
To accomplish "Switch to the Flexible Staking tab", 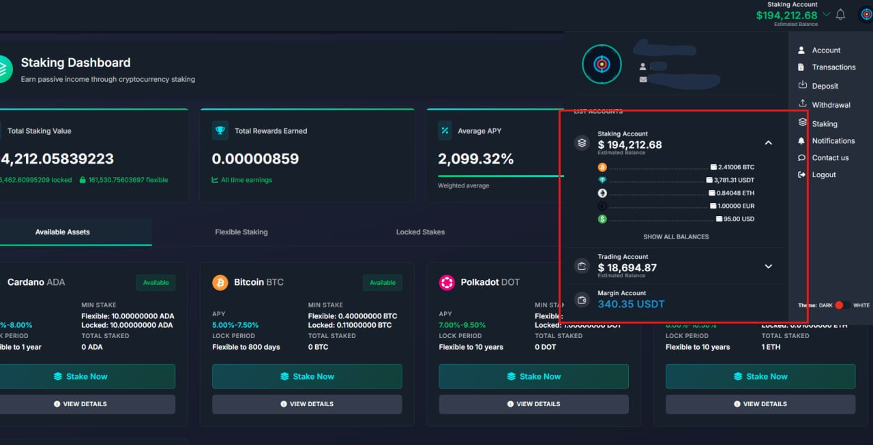I will (241, 232).
